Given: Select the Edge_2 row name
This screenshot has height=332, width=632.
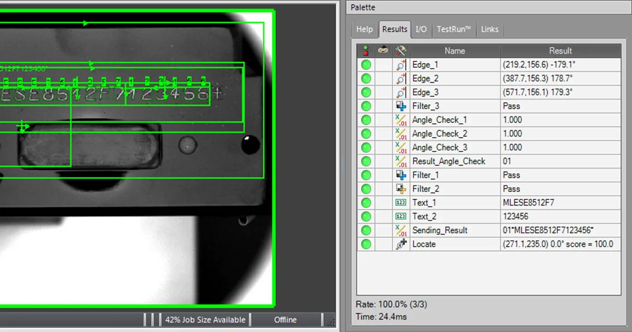Looking at the screenshot, I should [425, 78].
